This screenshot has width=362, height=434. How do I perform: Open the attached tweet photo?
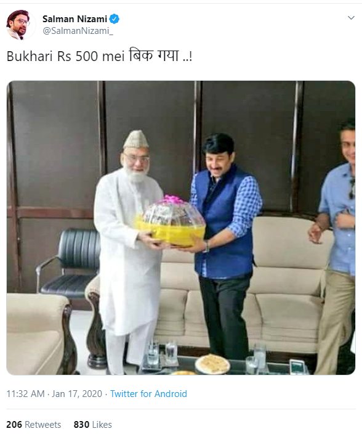click(181, 227)
